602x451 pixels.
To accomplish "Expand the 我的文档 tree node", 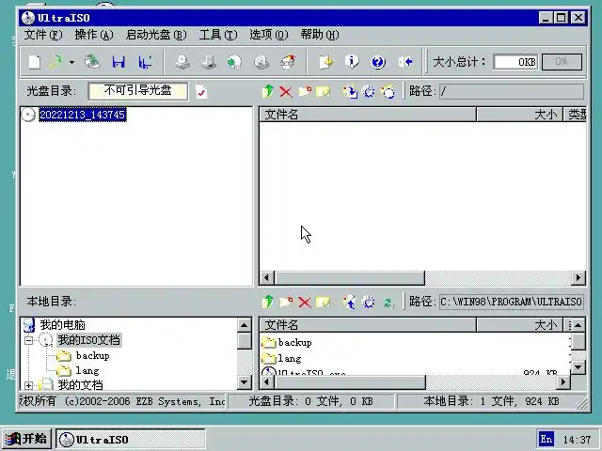I will [x=29, y=385].
